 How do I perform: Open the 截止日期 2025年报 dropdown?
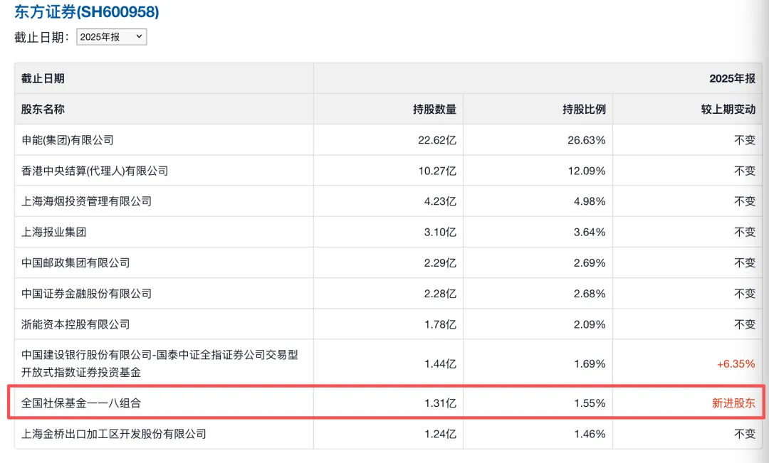pos(111,37)
